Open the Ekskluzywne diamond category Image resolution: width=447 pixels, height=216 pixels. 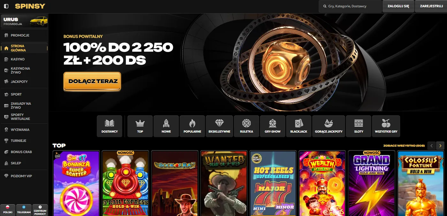pos(219,126)
